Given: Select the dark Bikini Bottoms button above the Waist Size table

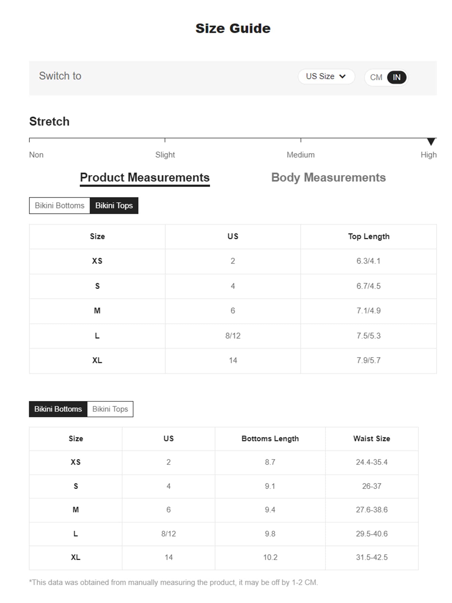Looking at the screenshot, I should pyautogui.click(x=58, y=409).
